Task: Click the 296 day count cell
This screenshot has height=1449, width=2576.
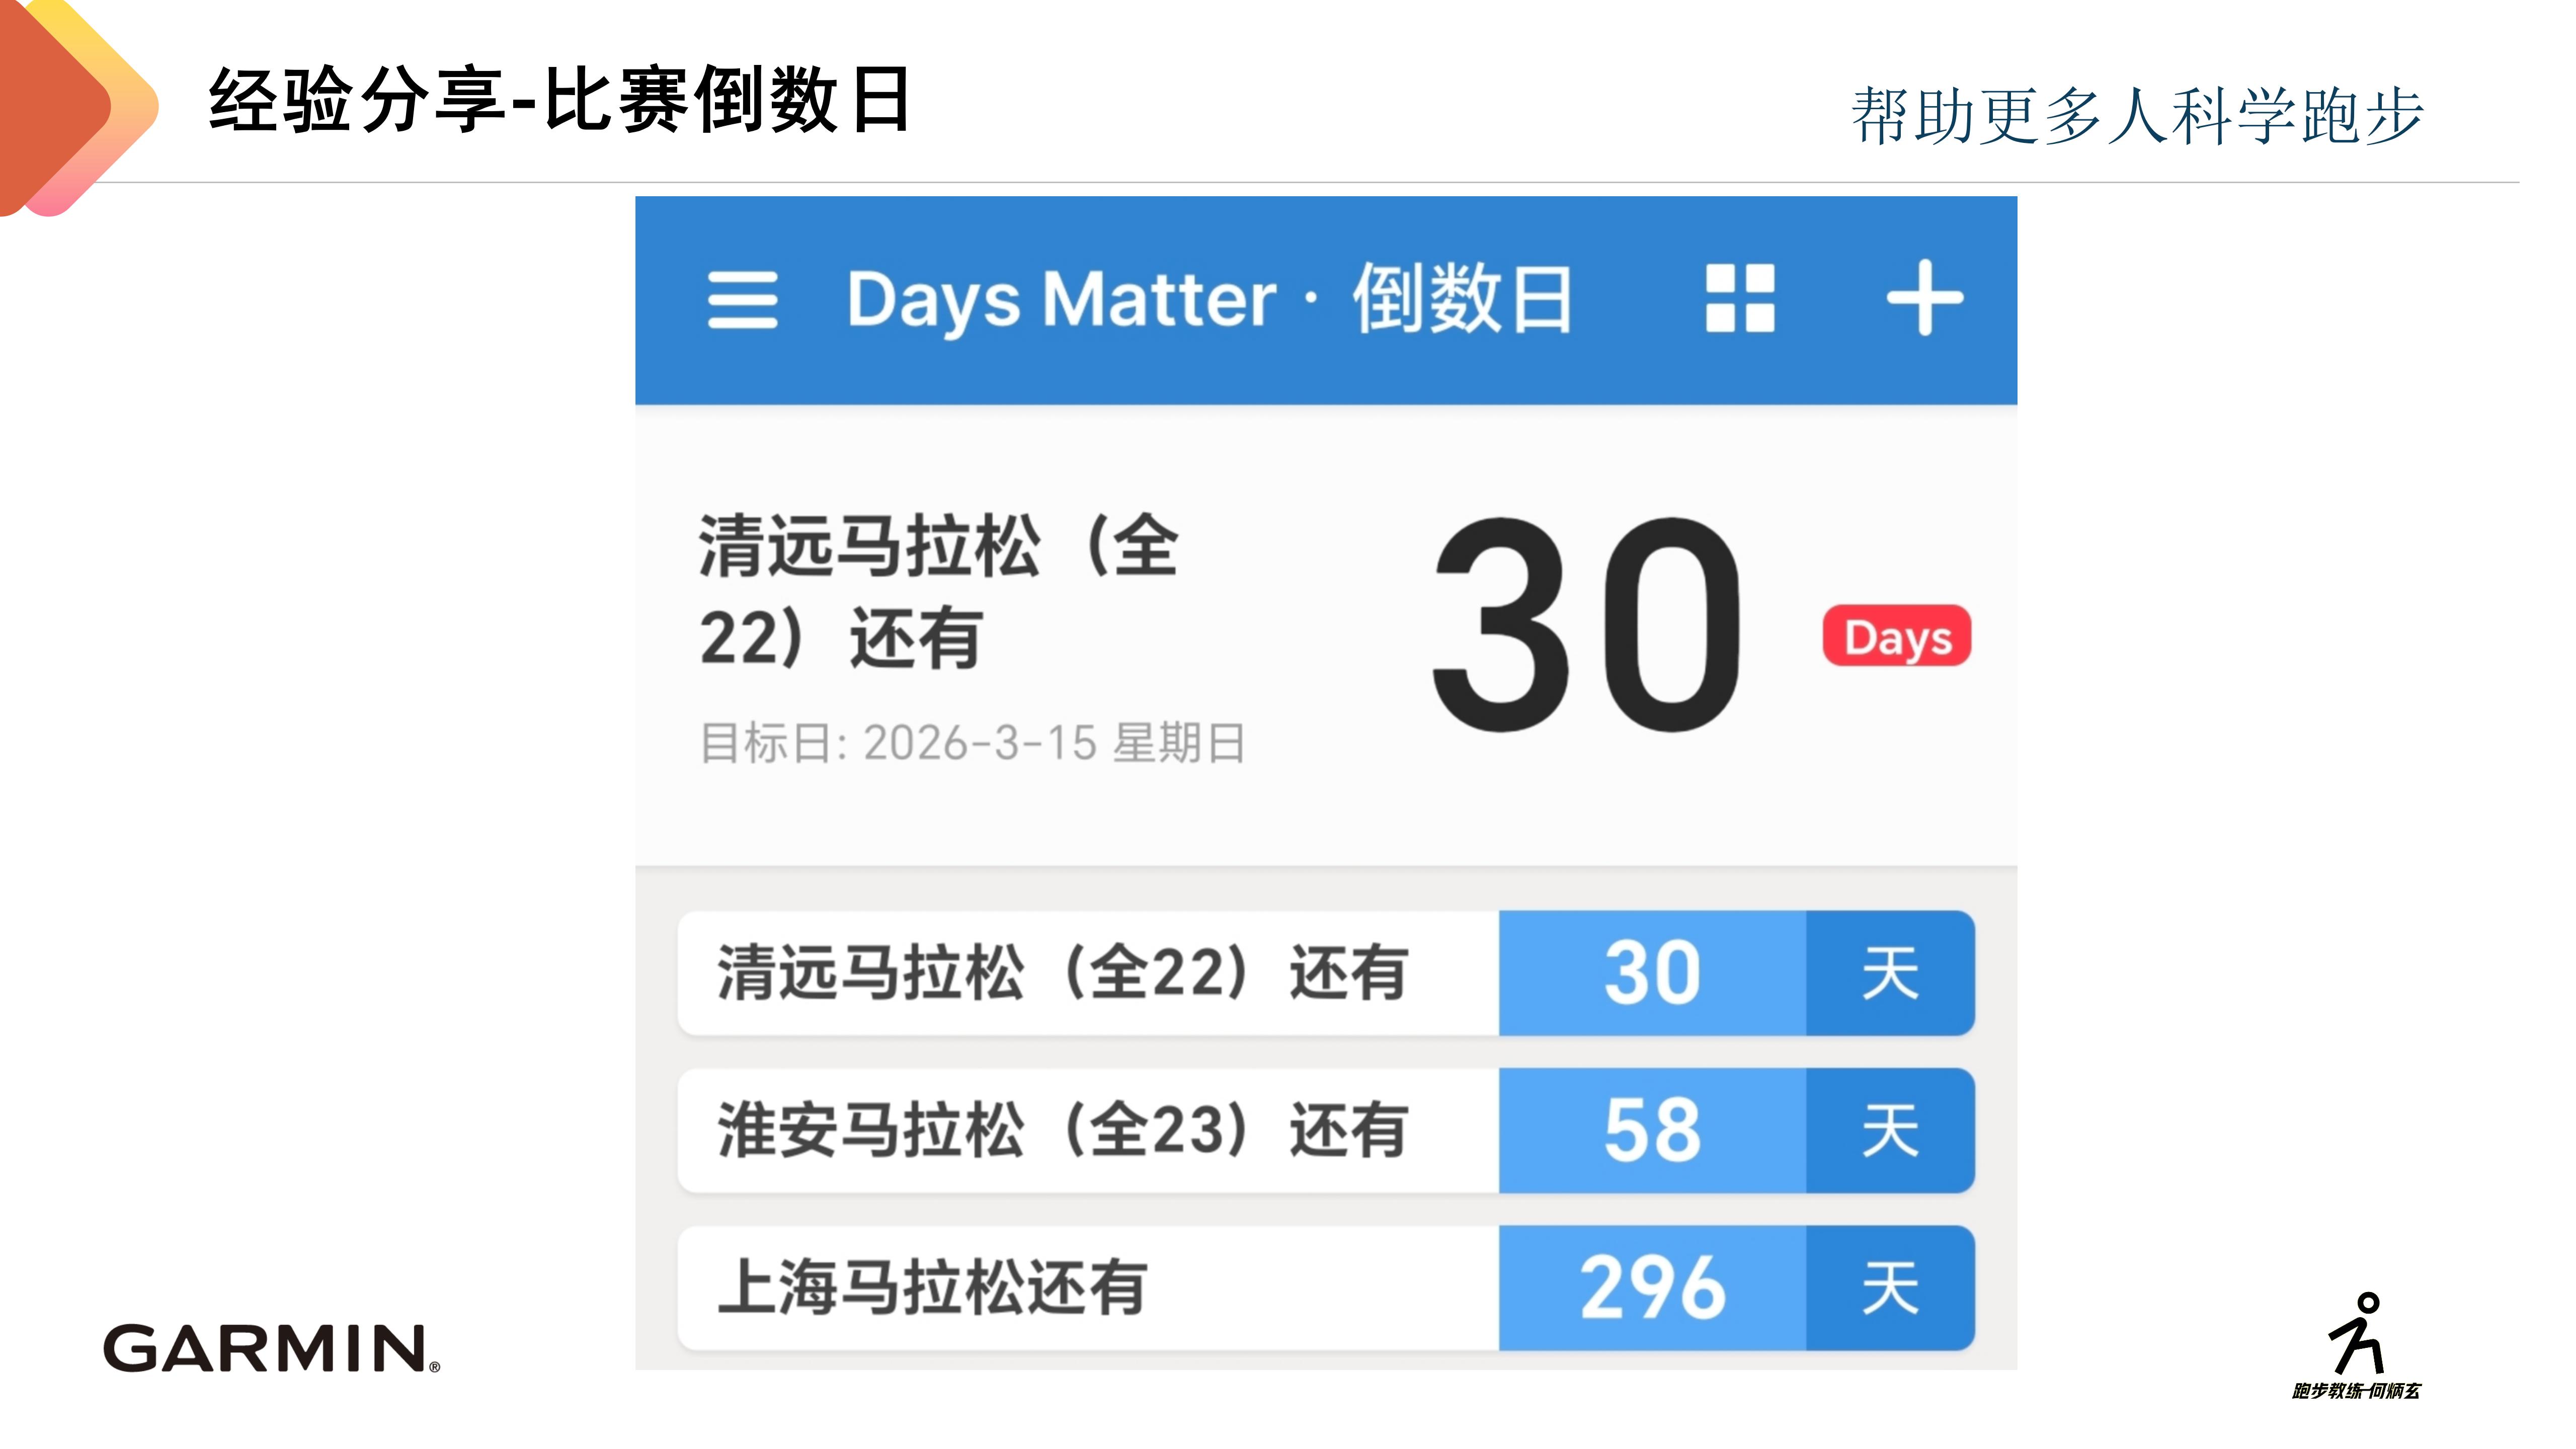Action: pyautogui.click(x=1652, y=1287)
